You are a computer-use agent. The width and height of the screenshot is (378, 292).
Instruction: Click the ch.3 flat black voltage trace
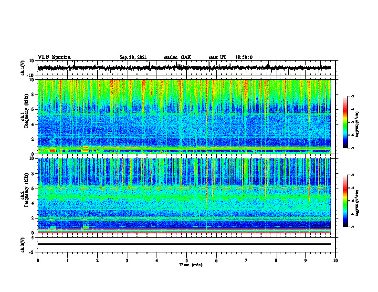184,244
